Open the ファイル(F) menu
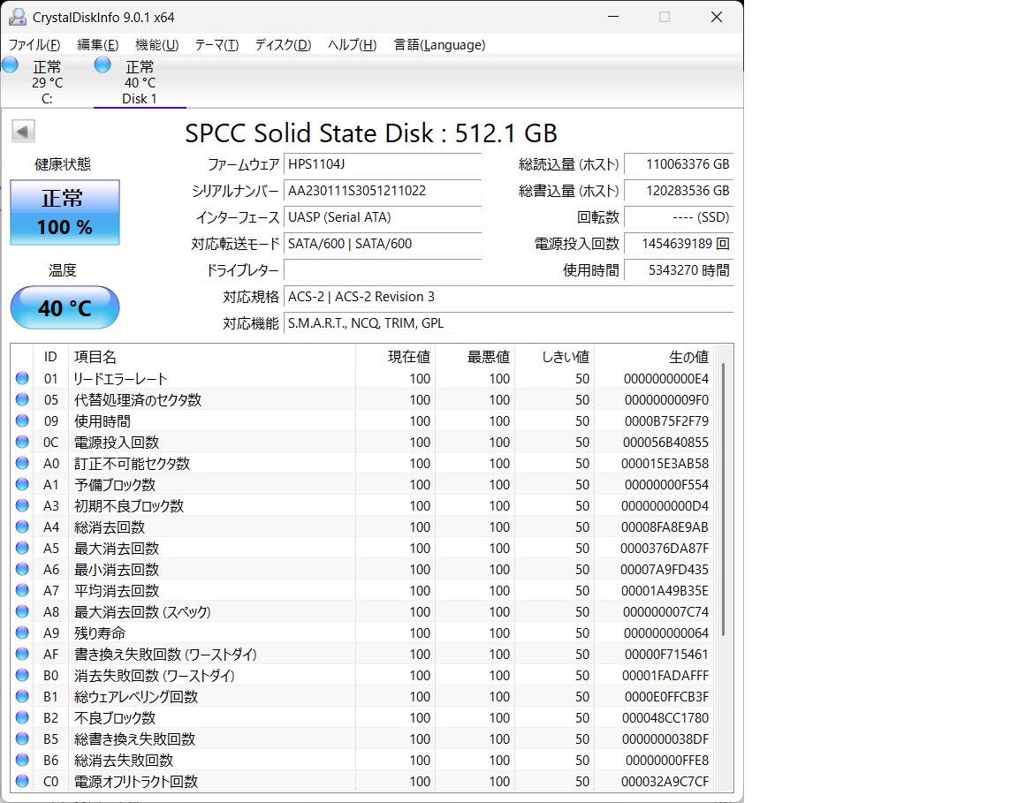This screenshot has width=1018, height=803. [34, 45]
